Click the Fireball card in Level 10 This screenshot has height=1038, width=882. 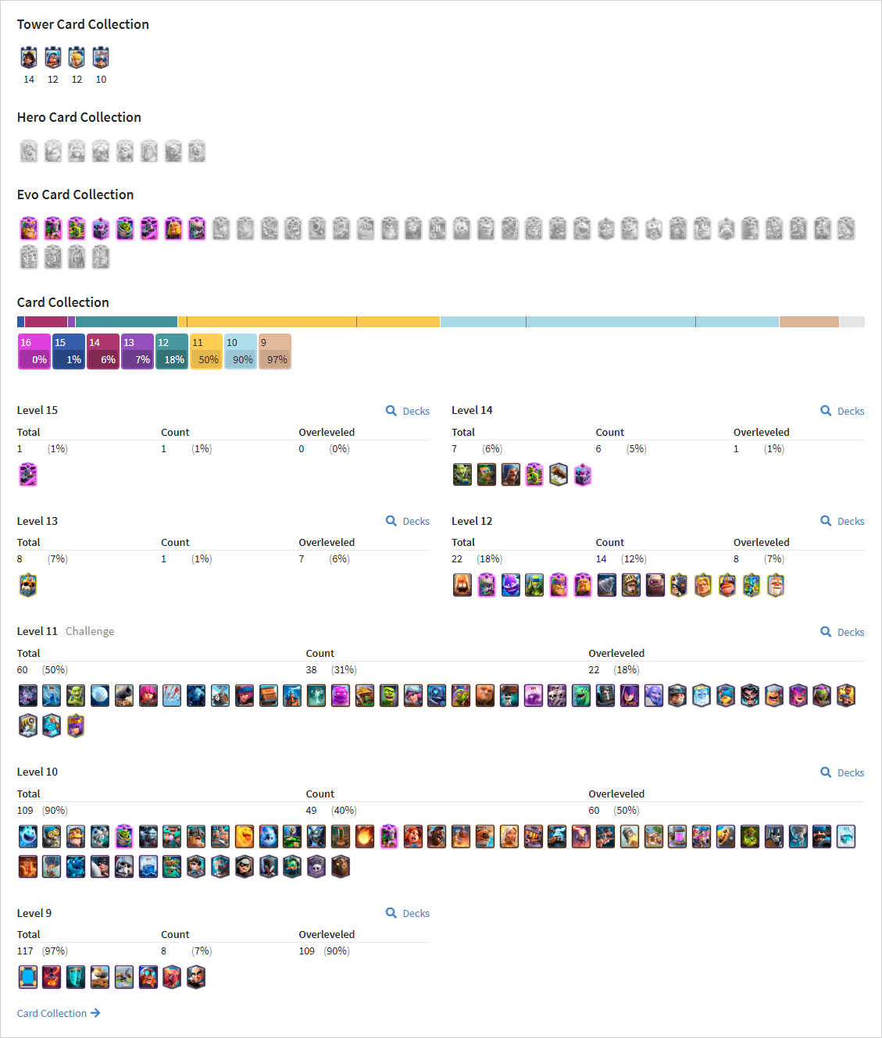coord(365,836)
